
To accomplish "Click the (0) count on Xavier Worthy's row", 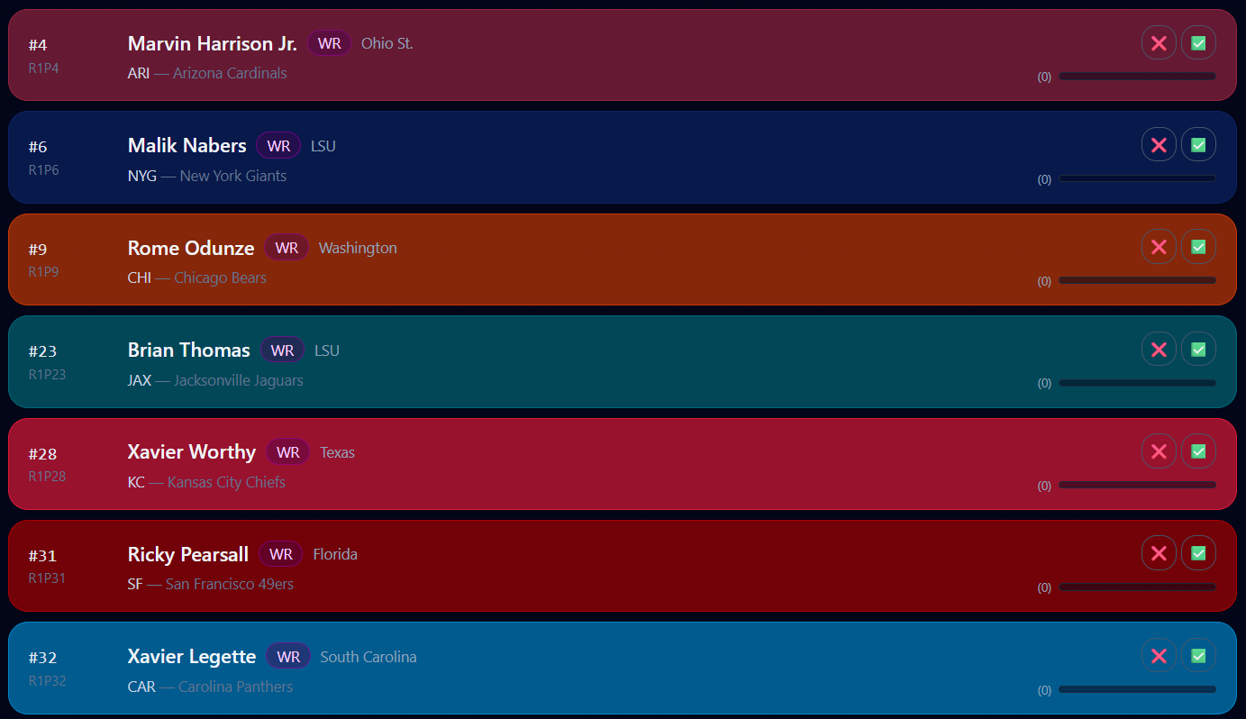I will pyautogui.click(x=1044, y=486).
